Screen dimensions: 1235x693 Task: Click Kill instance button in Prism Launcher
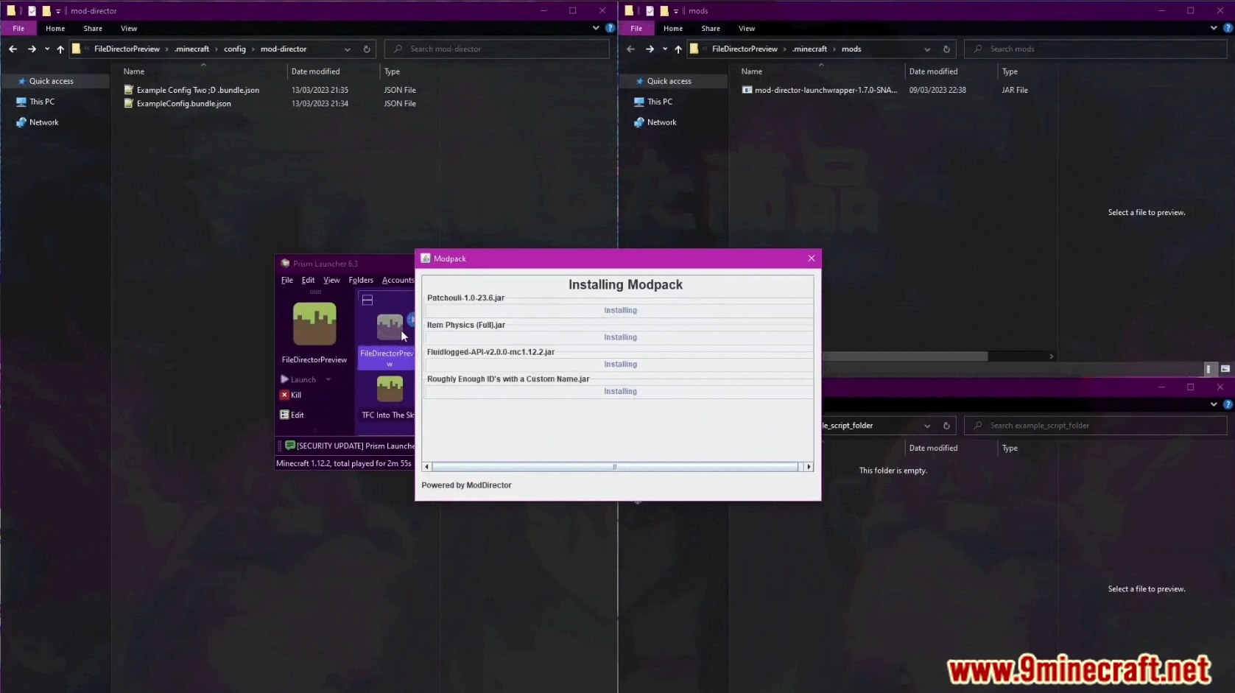[291, 395]
